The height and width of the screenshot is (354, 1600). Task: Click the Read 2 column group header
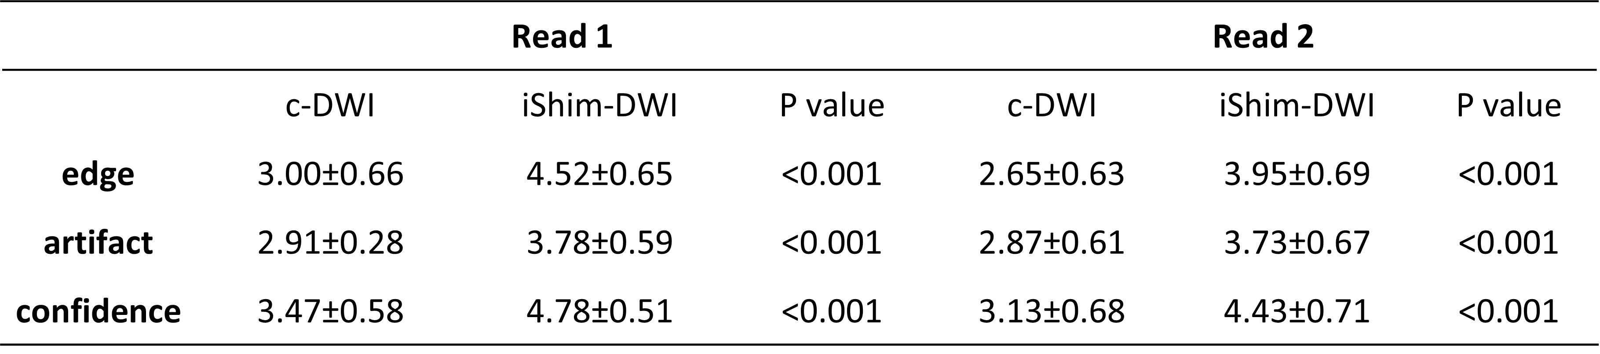pyautogui.click(x=1263, y=37)
